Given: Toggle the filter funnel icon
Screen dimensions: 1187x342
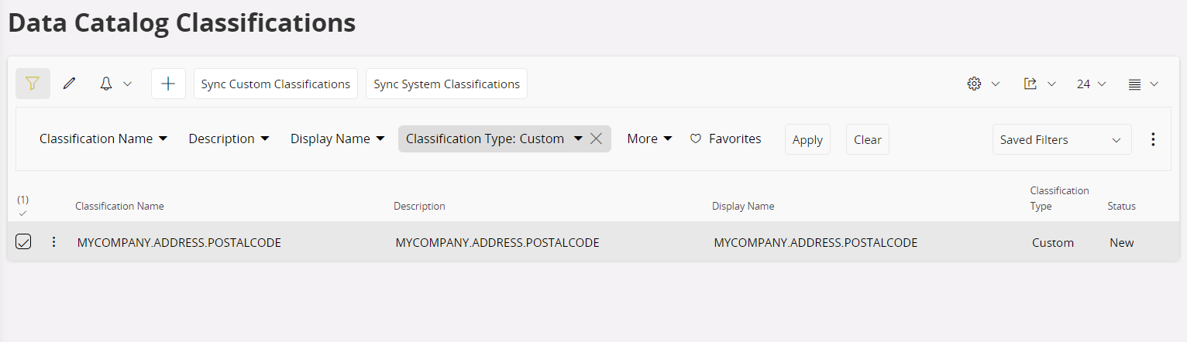Looking at the screenshot, I should click(33, 84).
